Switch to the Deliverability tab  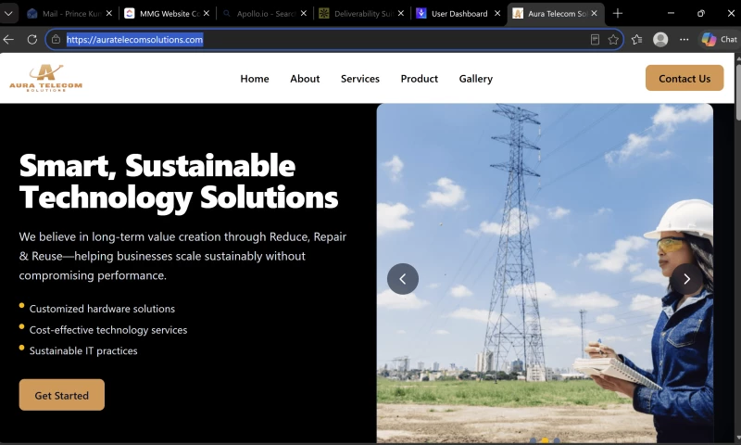click(x=361, y=13)
